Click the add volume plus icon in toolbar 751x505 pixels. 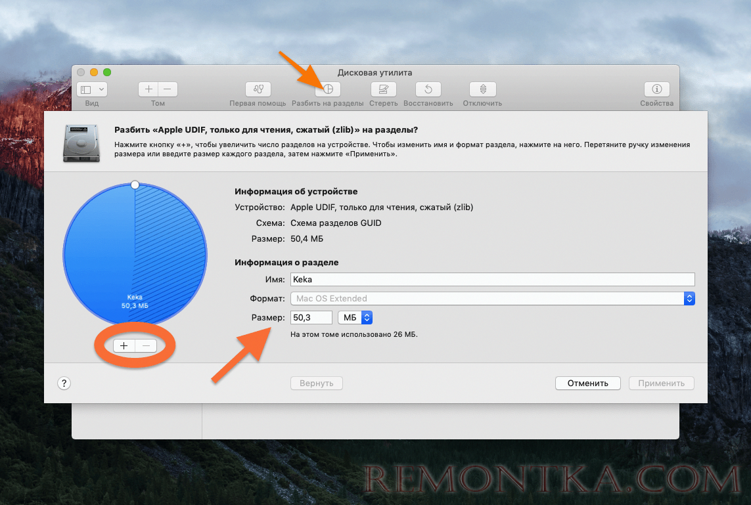click(148, 89)
